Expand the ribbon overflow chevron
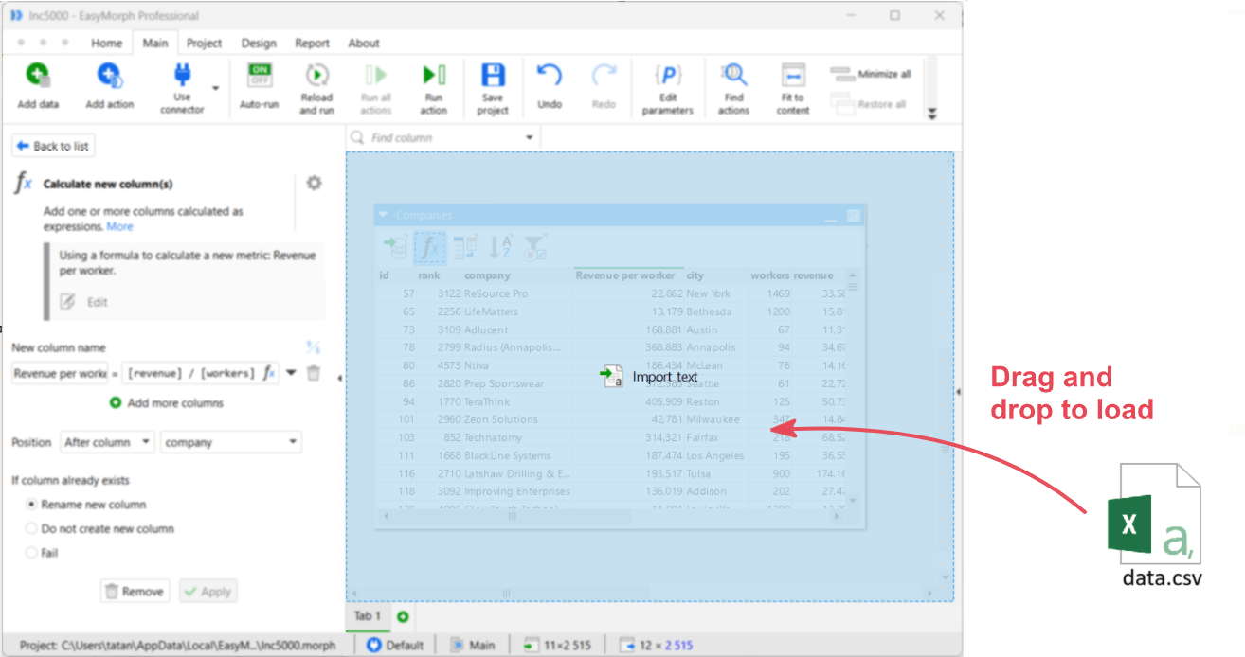Screen dimensions: 1245x657 pos(931,114)
